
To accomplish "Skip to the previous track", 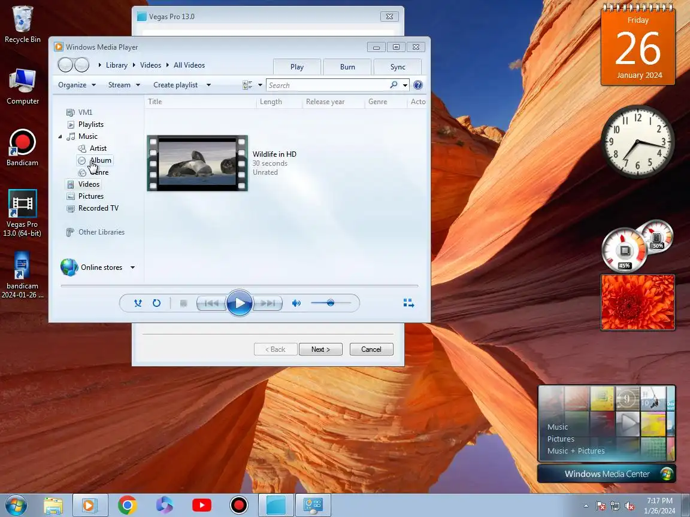I will pyautogui.click(x=211, y=303).
